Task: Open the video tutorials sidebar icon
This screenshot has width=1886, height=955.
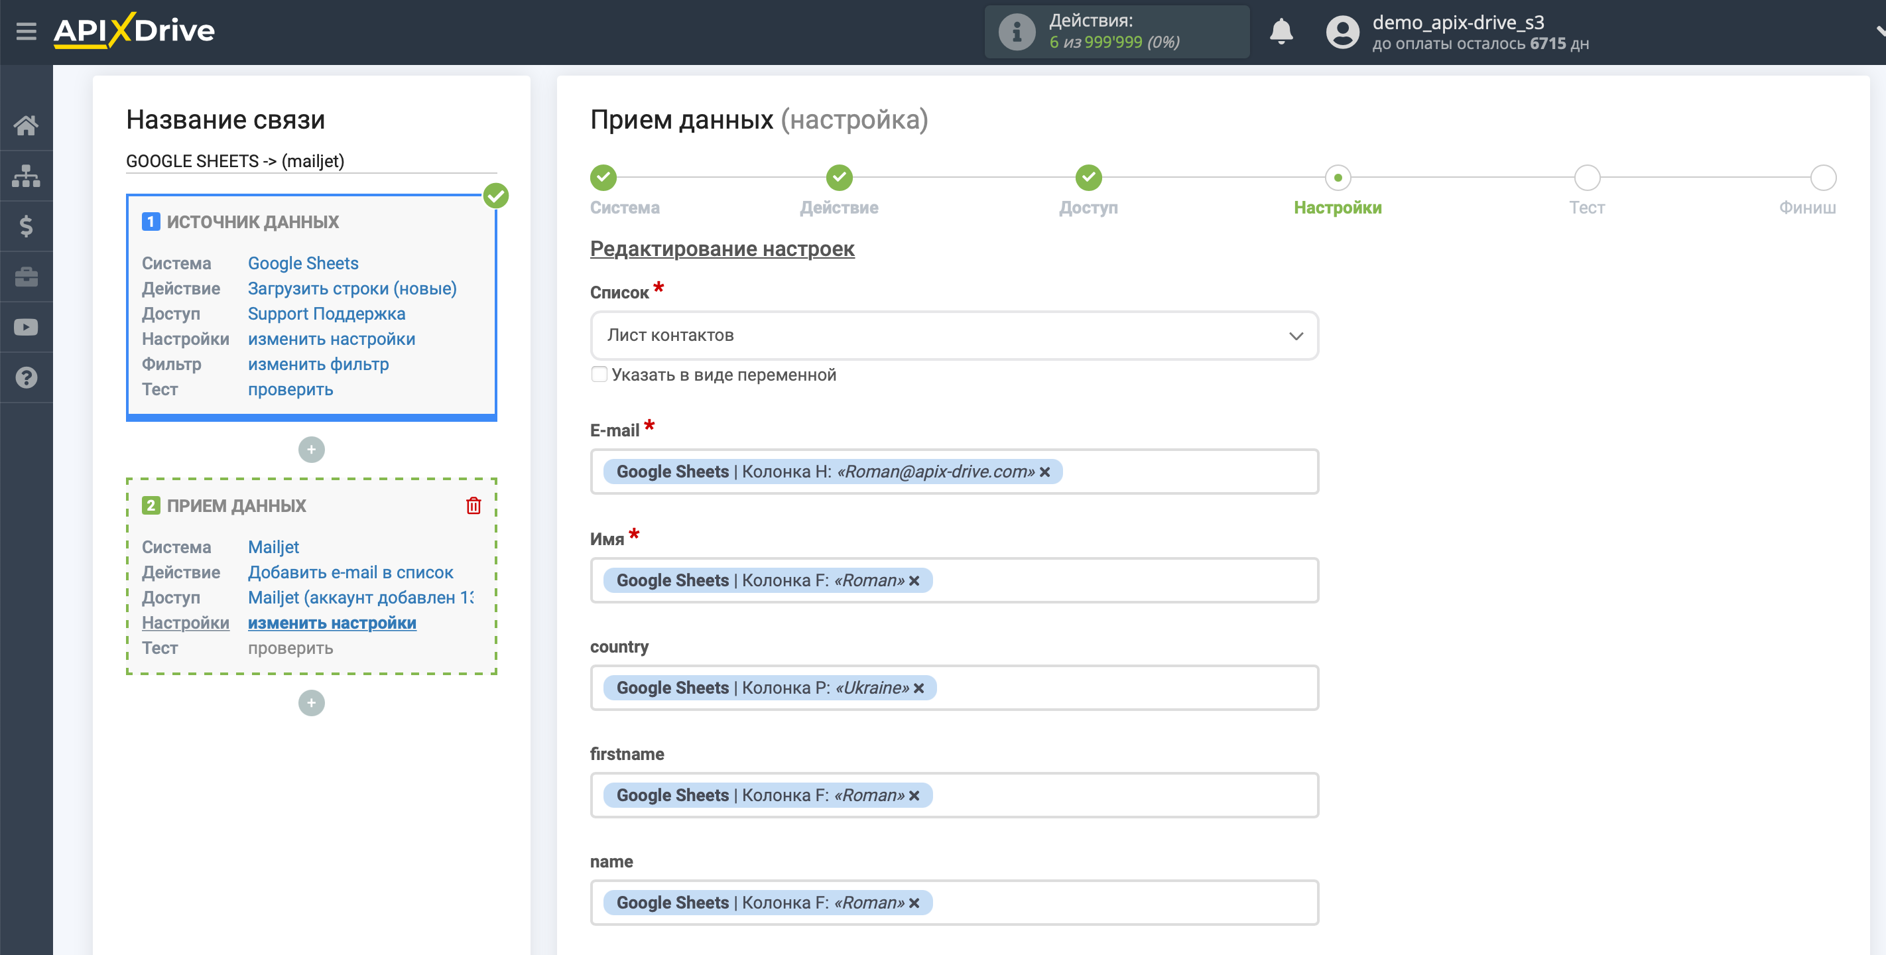Action: coord(27,328)
